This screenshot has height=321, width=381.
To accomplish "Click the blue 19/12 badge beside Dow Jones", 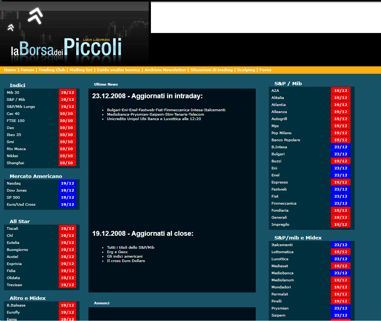I will (x=67, y=191).
